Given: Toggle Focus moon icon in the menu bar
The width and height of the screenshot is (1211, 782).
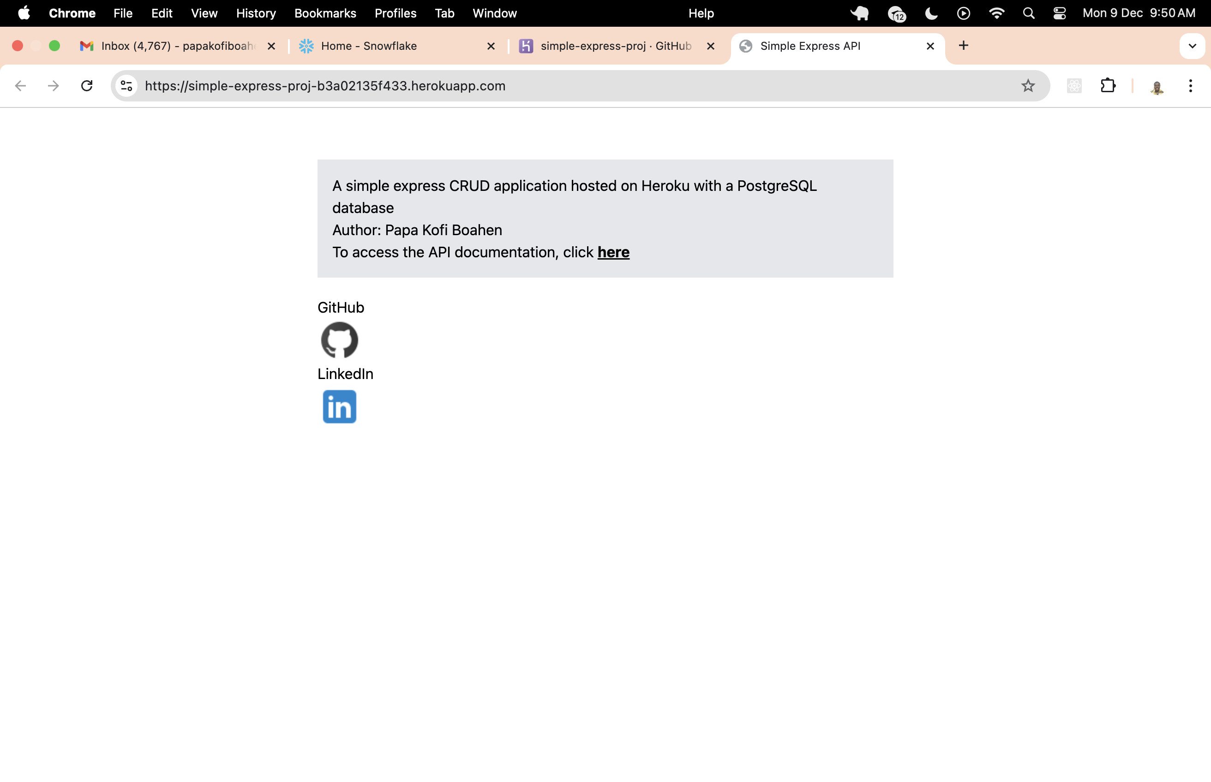Looking at the screenshot, I should tap(931, 13).
